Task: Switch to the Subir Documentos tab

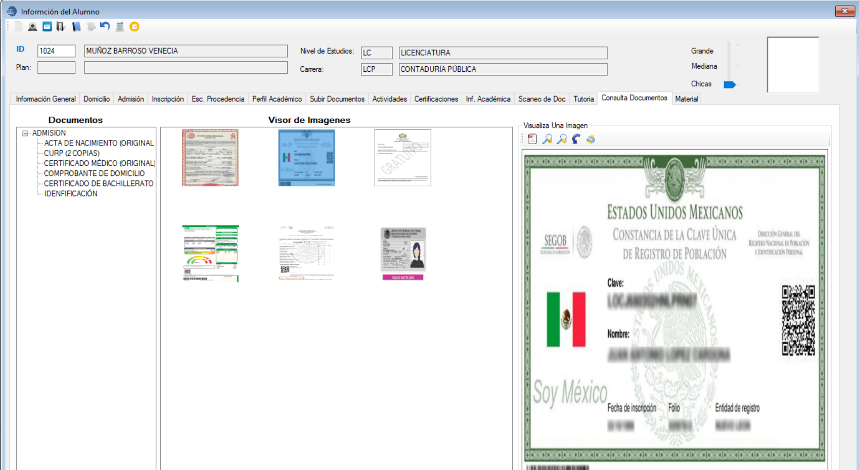Action: (x=337, y=99)
